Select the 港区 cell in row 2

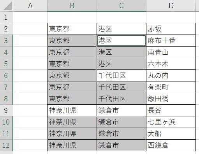pyautogui.click(x=122, y=29)
